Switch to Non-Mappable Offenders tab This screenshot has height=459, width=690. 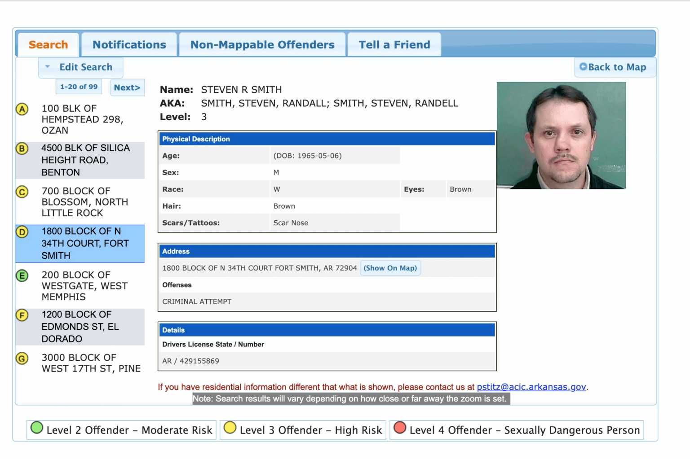click(262, 45)
